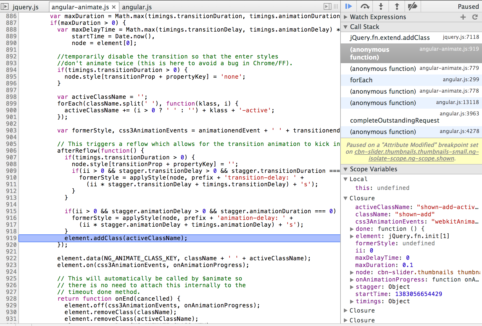Step out of current function
The width and height of the screenshot is (482, 326).
click(397, 6)
